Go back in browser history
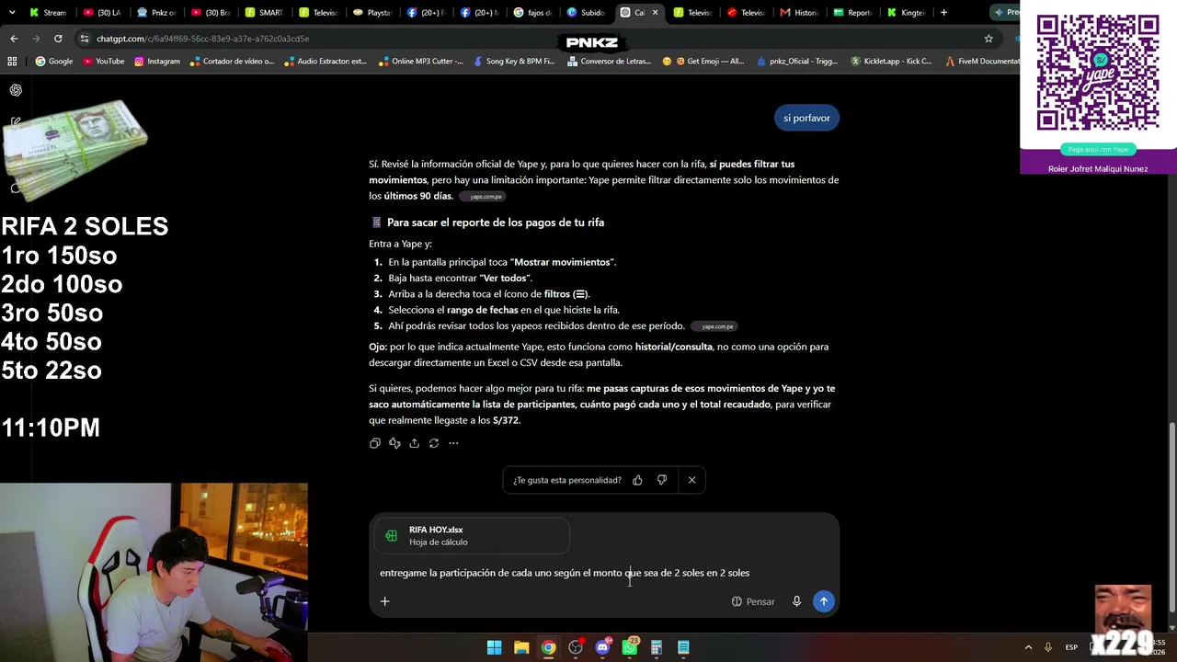Screen dimensions: 1177x662 coord(14,39)
